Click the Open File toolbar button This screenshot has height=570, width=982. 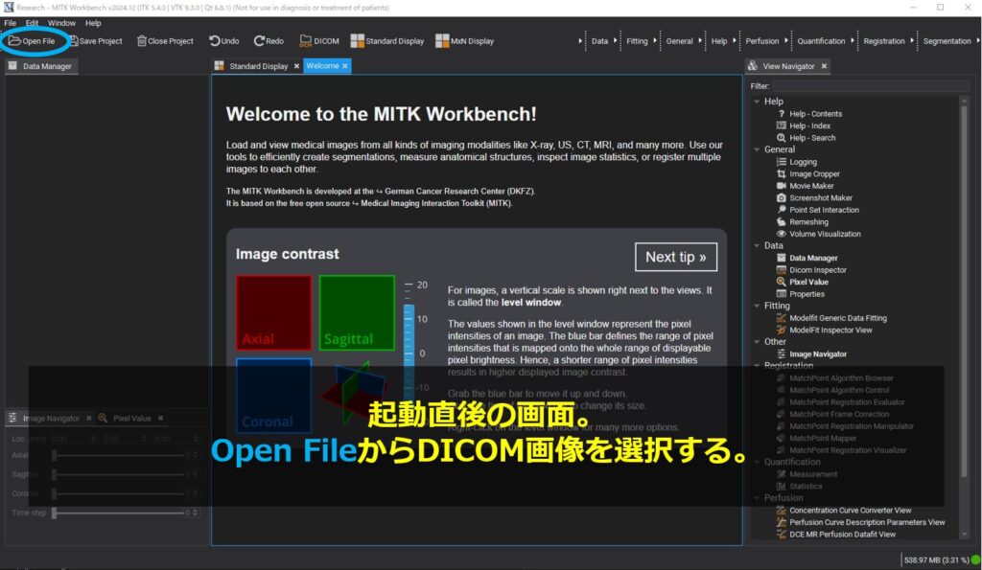(x=32, y=41)
